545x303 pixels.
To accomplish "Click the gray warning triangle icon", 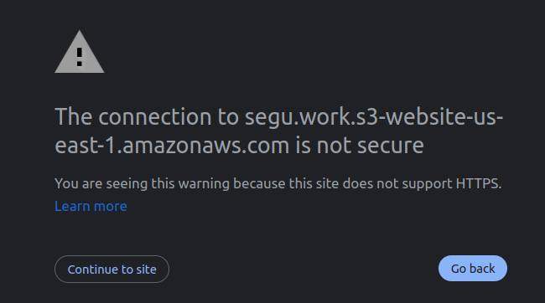I will [x=80, y=52].
